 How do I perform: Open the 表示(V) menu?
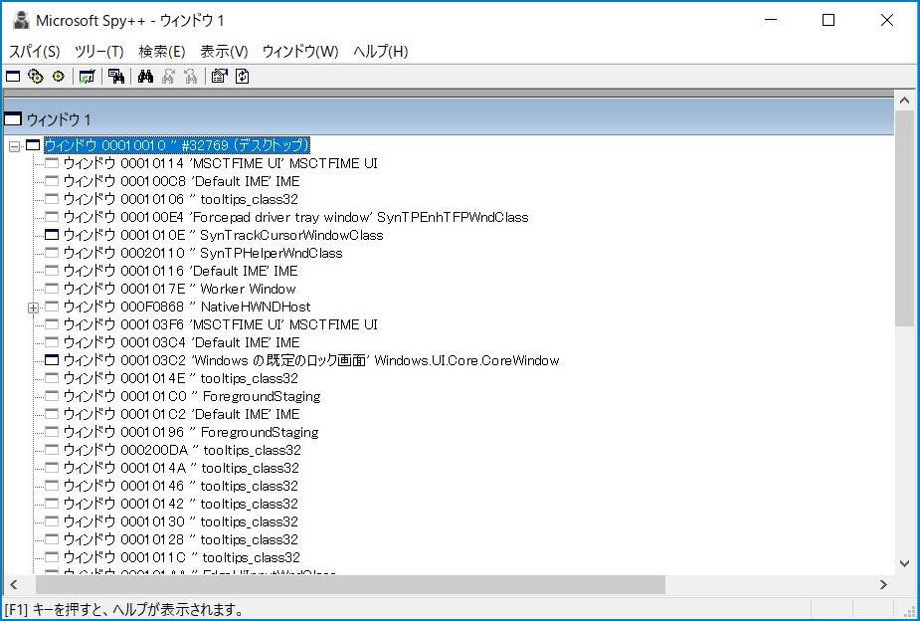(224, 52)
